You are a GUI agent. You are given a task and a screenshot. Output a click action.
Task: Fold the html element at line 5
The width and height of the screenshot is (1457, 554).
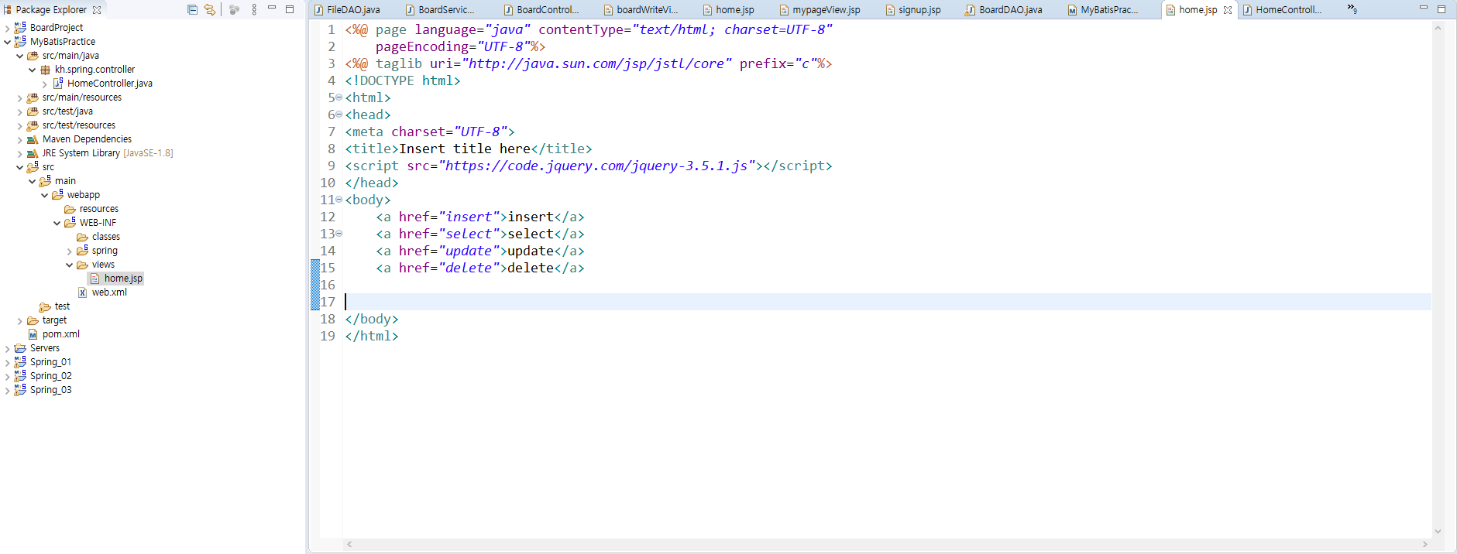(338, 97)
